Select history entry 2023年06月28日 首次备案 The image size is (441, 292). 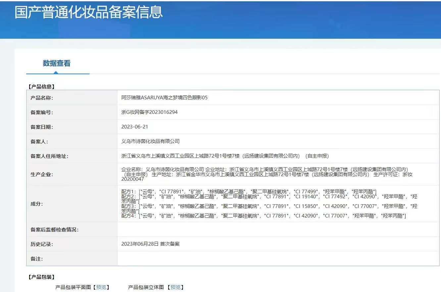point(151,244)
